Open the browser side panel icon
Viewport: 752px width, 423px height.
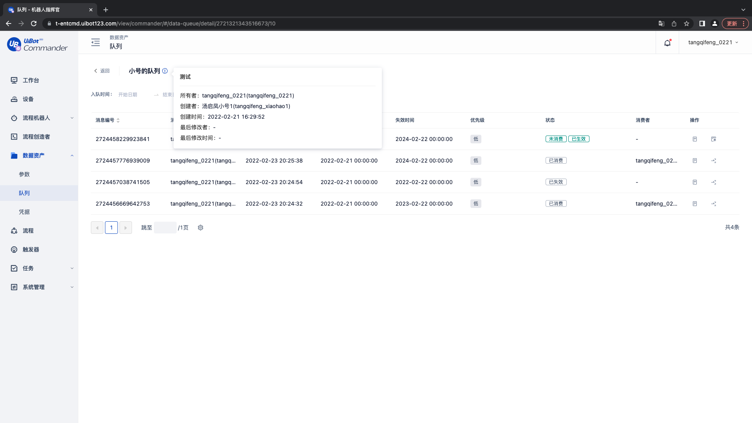(x=702, y=23)
